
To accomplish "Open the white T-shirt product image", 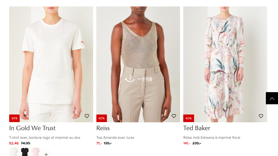I will pos(51,64).
